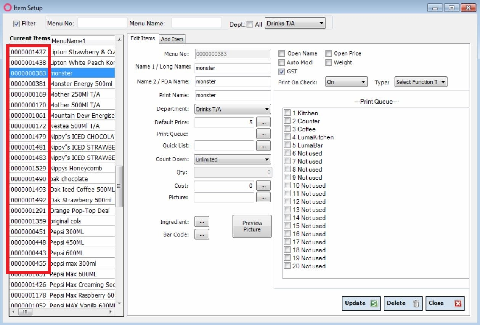Viewport: 480px width, 325px height.
Task: Check the Open Price option
Action: (328, 54)
